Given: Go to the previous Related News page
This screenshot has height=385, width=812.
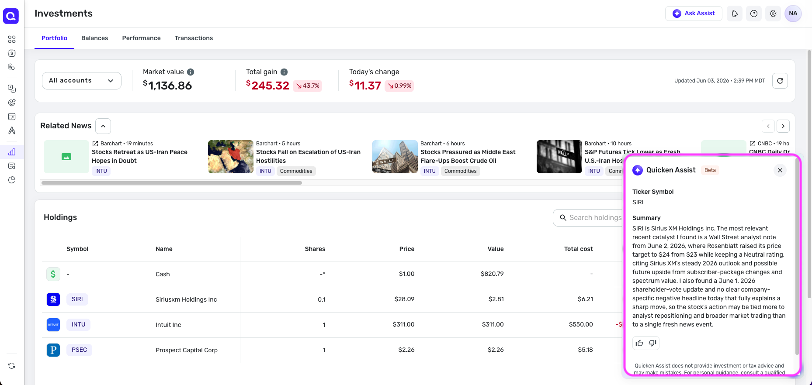Looking at the screenshot, I should [x=768, y=126].
